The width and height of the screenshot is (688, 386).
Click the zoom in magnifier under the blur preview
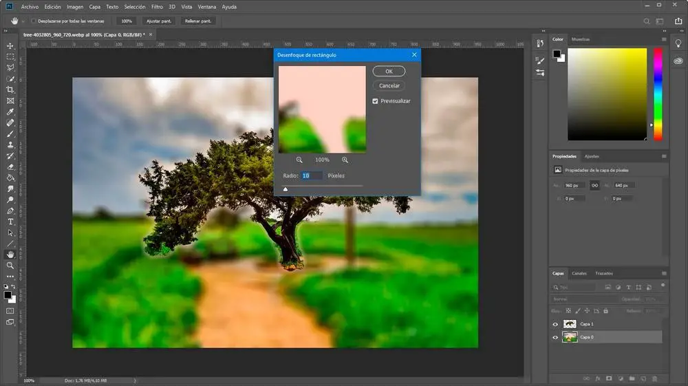coord(345,160)
